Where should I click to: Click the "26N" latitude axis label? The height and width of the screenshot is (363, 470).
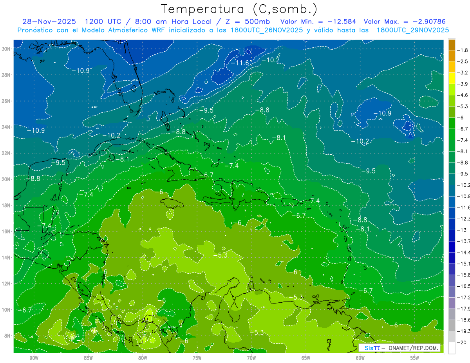(7, 101)
